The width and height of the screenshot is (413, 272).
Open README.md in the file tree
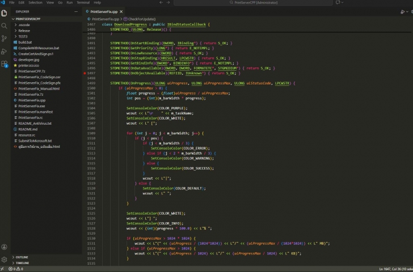[28, 129]
